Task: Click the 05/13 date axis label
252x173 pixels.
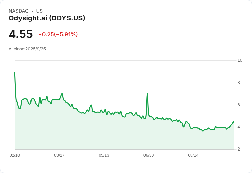Action: click(x=104, y=155)
